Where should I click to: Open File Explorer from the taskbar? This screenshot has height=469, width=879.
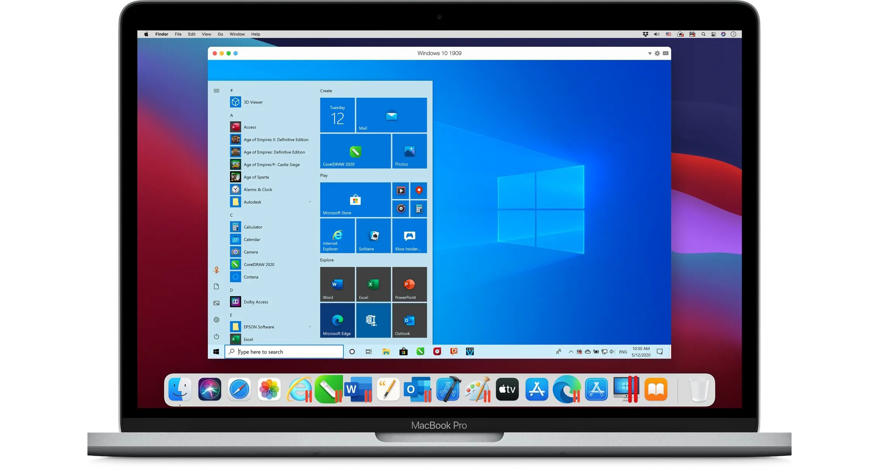[x=386, y=351]
